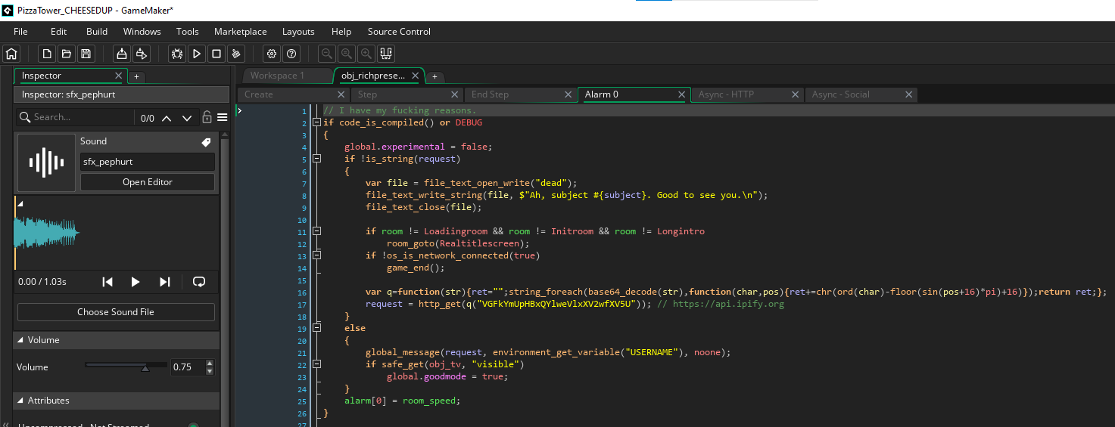
Task: Click the zoom out magnifier icon
Action: point(327,54)
